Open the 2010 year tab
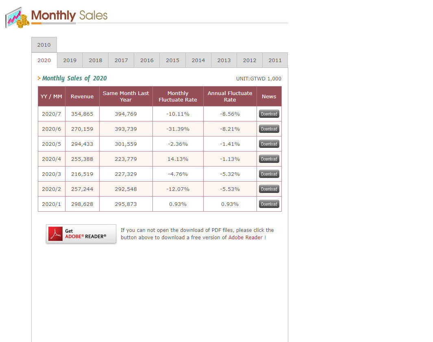 click(44, 45)
